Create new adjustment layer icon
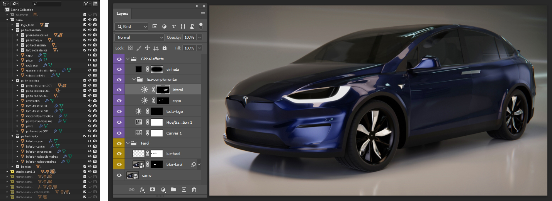The width and height of the screenshot is (552, 201). click(163, 190)
